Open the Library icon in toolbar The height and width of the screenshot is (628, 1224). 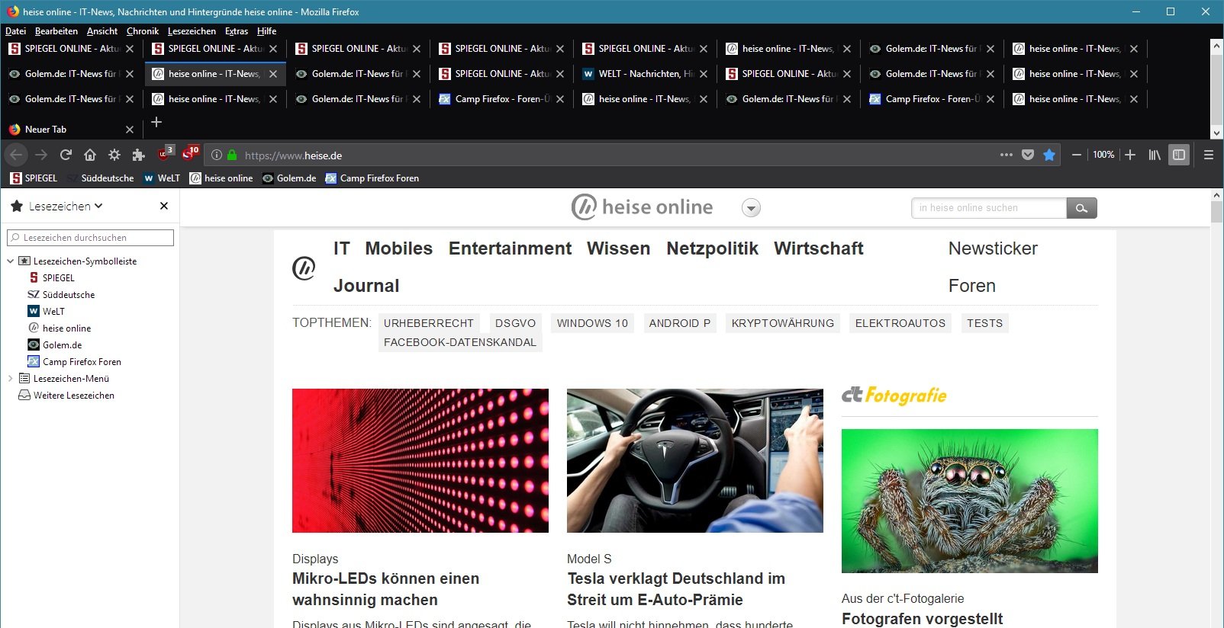coord(1155,155)
